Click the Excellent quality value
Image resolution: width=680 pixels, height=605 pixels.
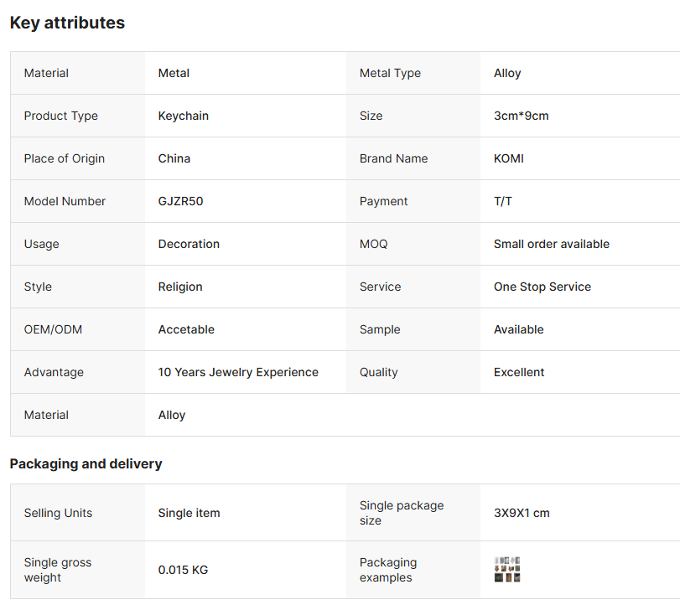point(519,372)
